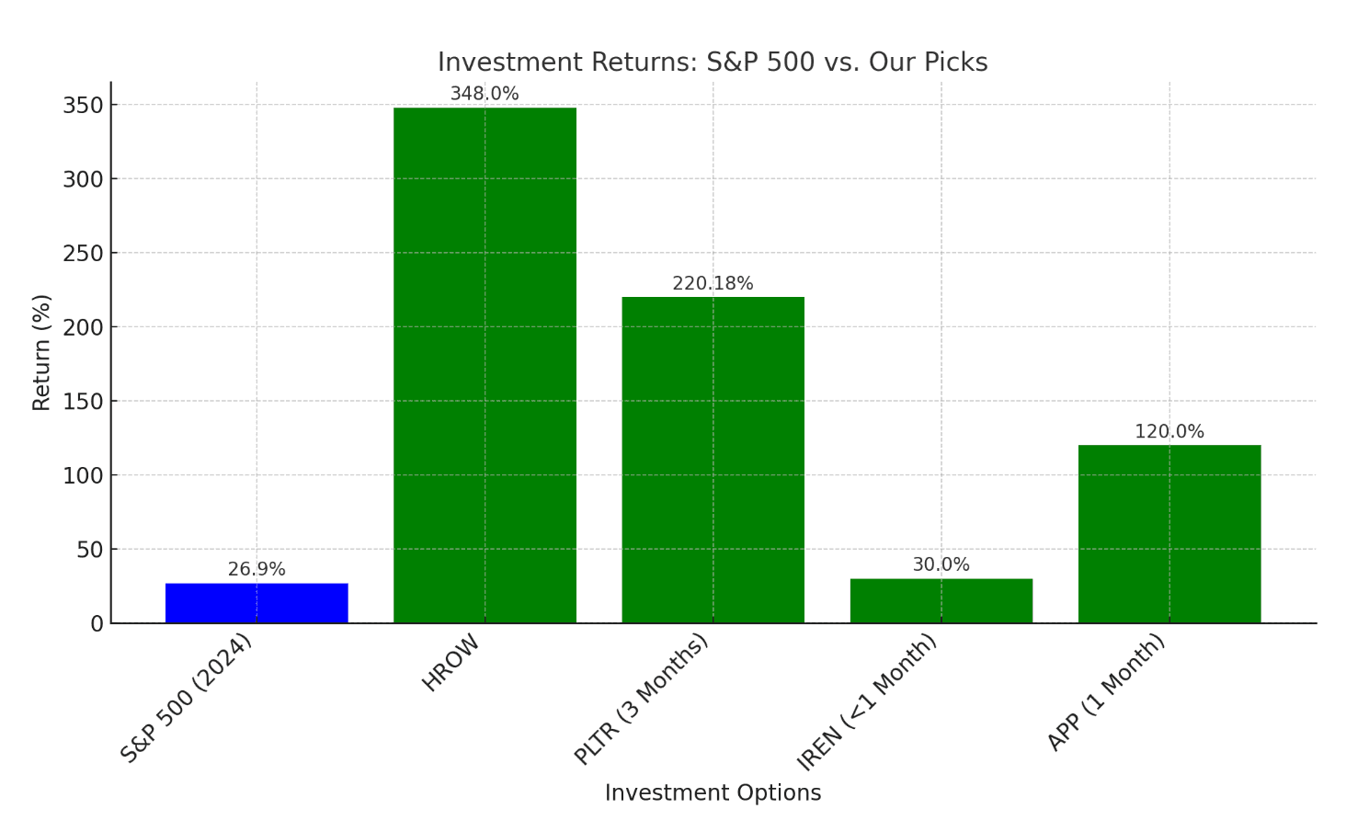Screen dimensions: 1346x820
Task: Click the short green IREN bar
Action: coord(941,601)
